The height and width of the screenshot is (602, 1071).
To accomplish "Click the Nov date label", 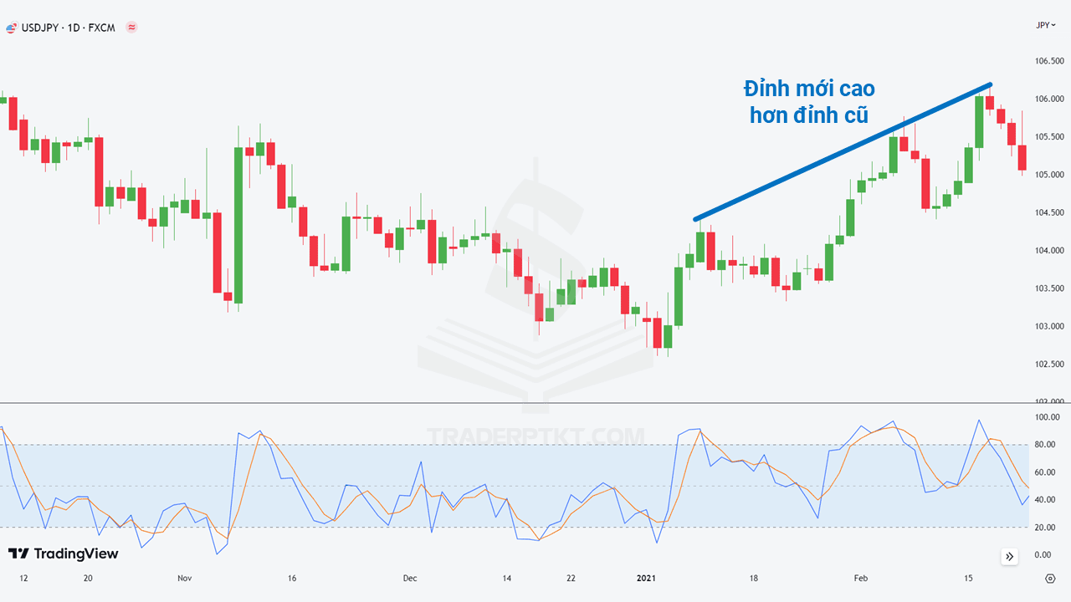I will pyautogui.click(x=185, y=579).
